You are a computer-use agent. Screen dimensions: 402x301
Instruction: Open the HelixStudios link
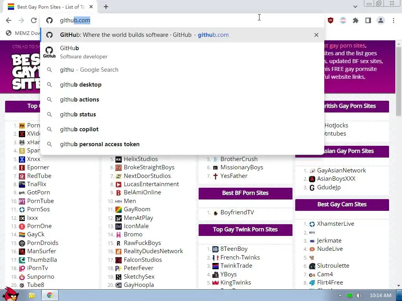141,159
